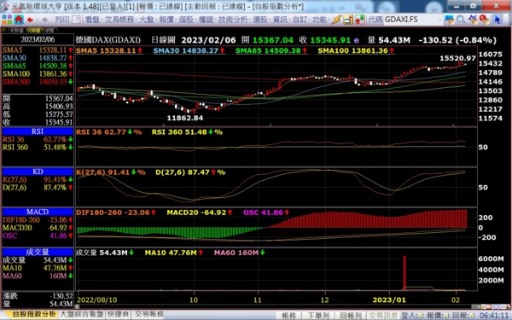Click the red home icon
The height and width of the screenshot is (320, 512).
pos(19,20)
